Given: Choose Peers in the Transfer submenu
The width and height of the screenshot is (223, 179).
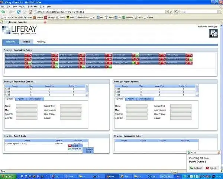Looking at the screenshot, I should 88,152.
